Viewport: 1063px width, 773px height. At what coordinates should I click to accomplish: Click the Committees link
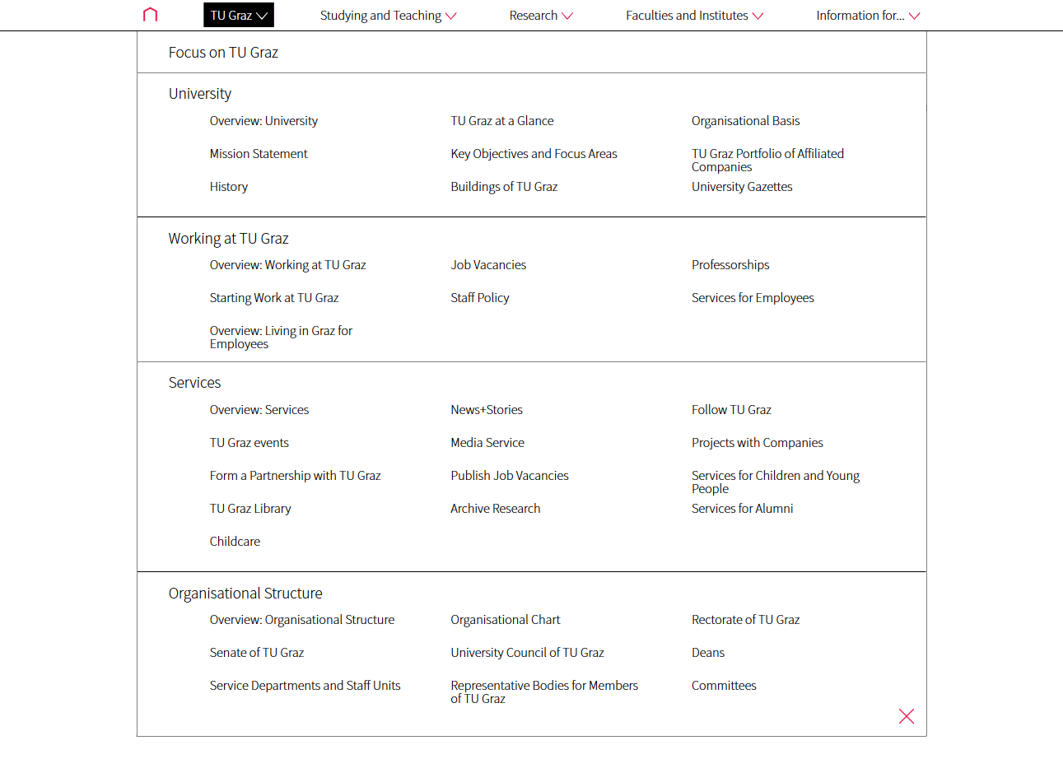724,686
